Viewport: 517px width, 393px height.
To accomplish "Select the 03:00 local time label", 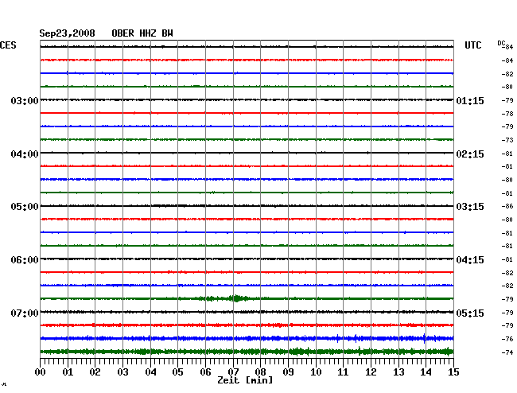I will (25, 100).
